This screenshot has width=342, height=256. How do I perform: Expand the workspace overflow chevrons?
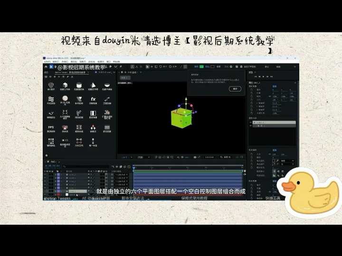[294, 67]
